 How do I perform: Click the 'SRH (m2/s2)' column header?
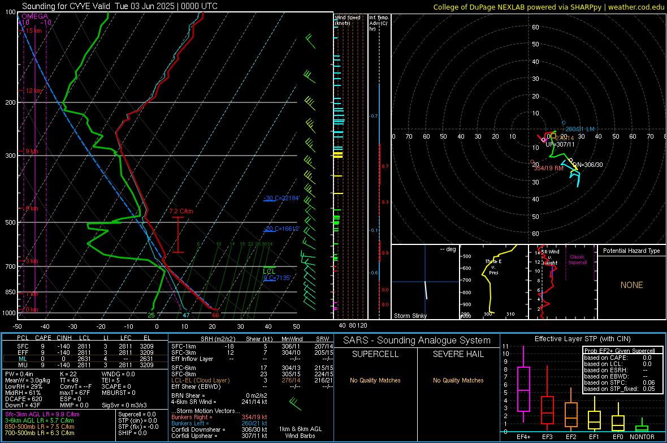pos(218,339)
